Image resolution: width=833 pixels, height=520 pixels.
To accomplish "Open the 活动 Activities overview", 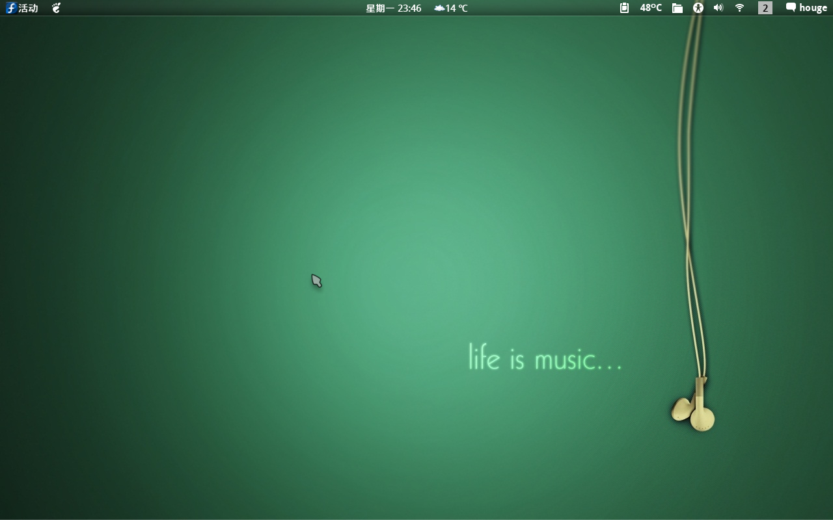I will click(x=22, y=8).
